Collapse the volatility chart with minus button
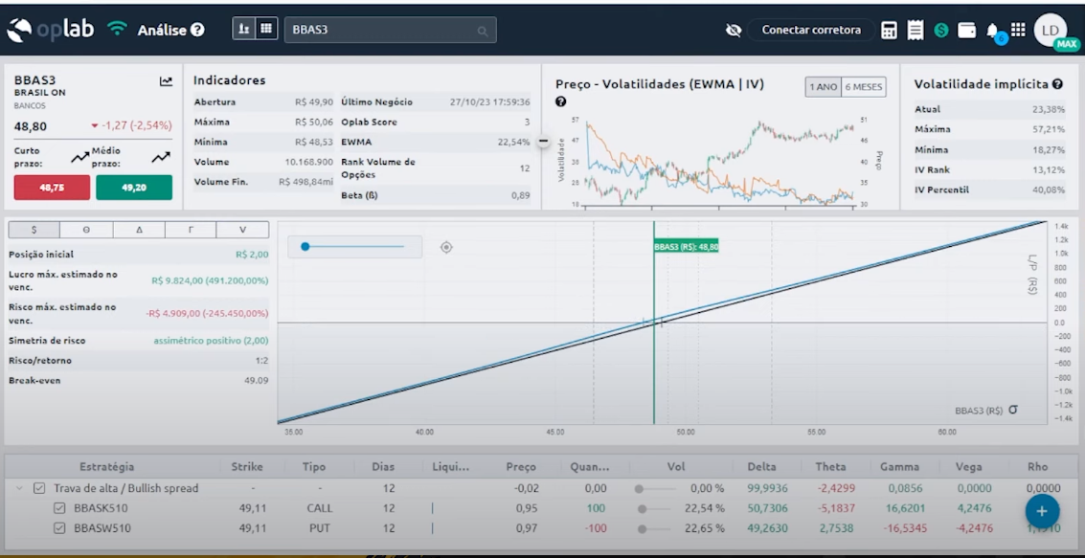 pyautogui.click(x=543, y=142)
